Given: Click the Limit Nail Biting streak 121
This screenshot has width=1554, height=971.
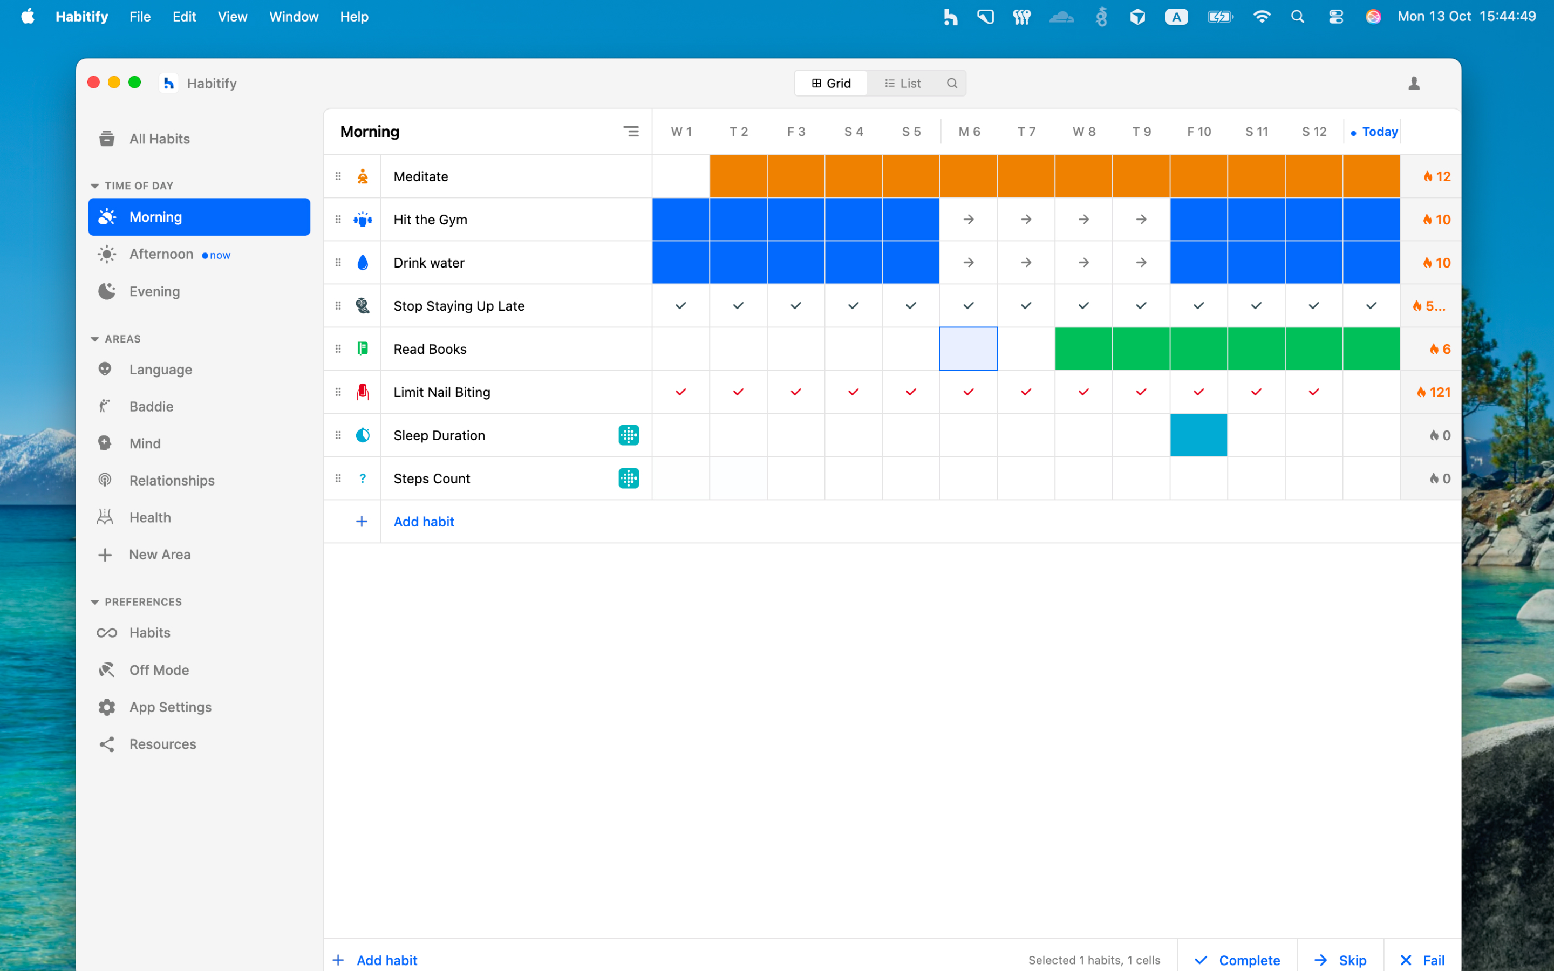Looking at the screenshot, I should (x=1433, y=392).
